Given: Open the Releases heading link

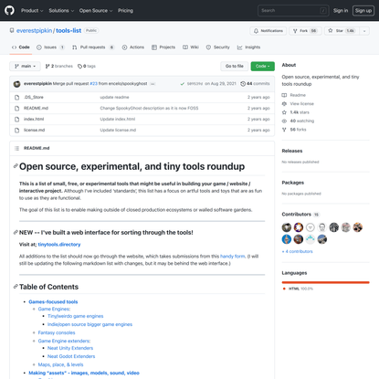Looking at the screenshot, I should pos(292,151).
